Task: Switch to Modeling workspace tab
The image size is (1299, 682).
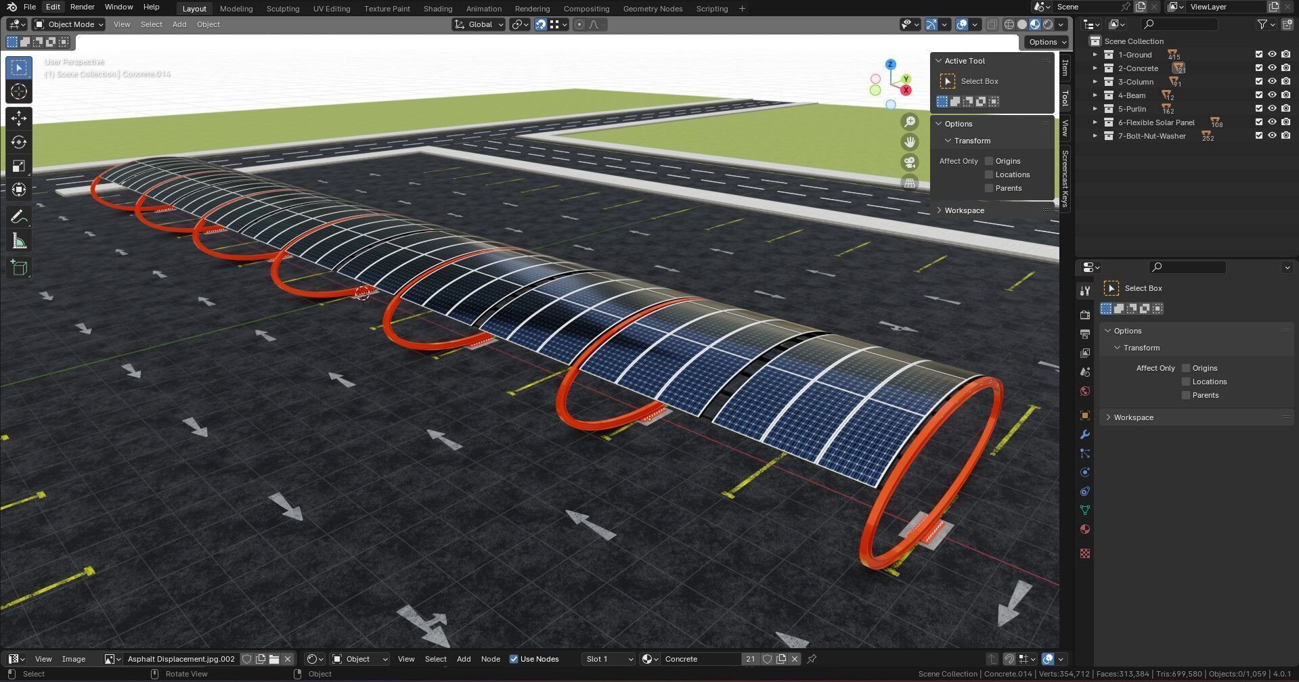Action: 236,9
